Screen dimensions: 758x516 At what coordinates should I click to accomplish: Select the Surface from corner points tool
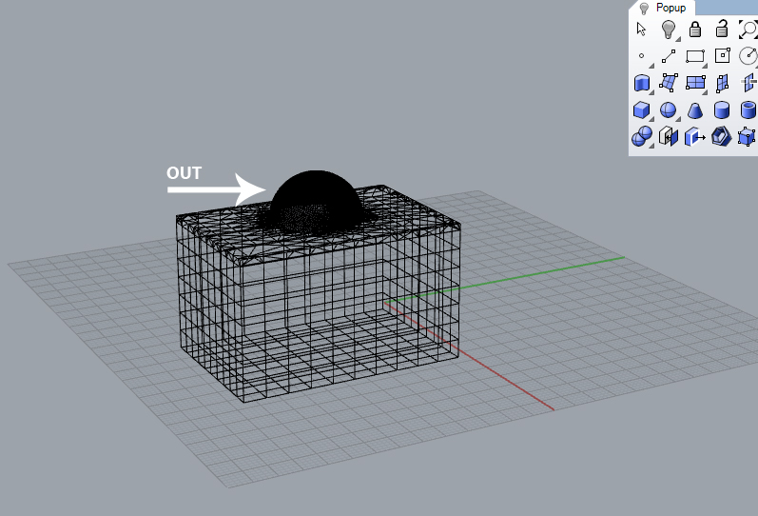click(x=668, y=84)
